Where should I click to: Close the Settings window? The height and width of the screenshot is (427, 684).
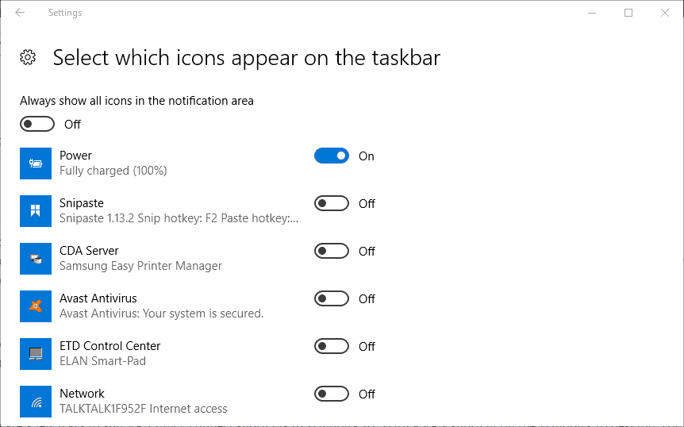[665, 13]
